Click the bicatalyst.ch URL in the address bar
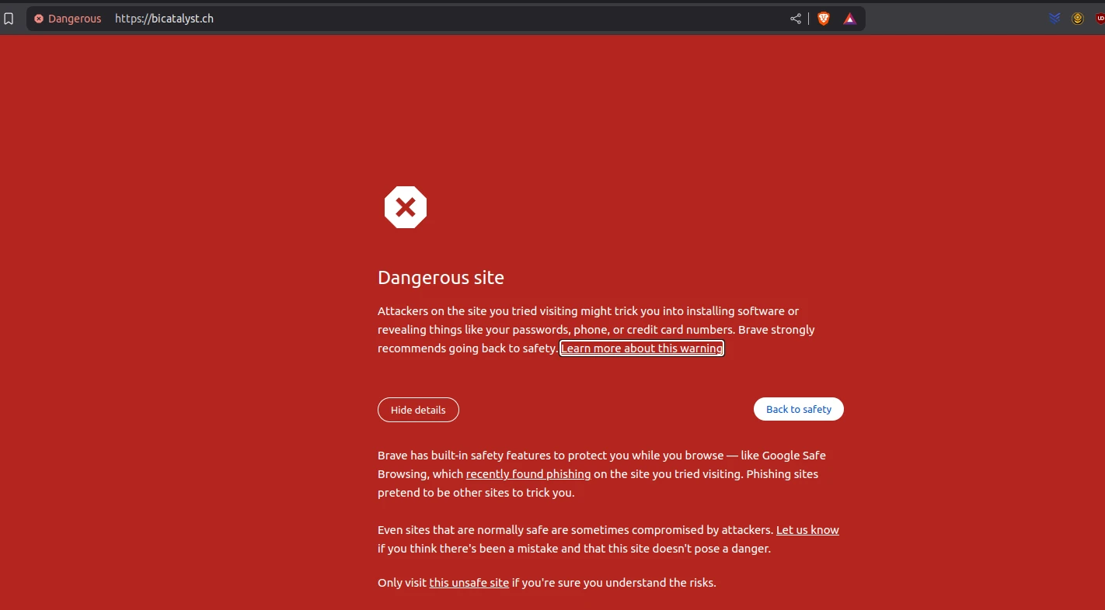Viewport: 1105px width, 610px height. [x=164, y=19]
